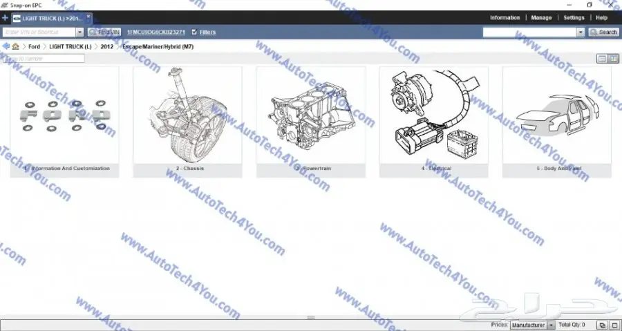
Task: Open Information And Customization illustration
Action: tap(64, 115)
